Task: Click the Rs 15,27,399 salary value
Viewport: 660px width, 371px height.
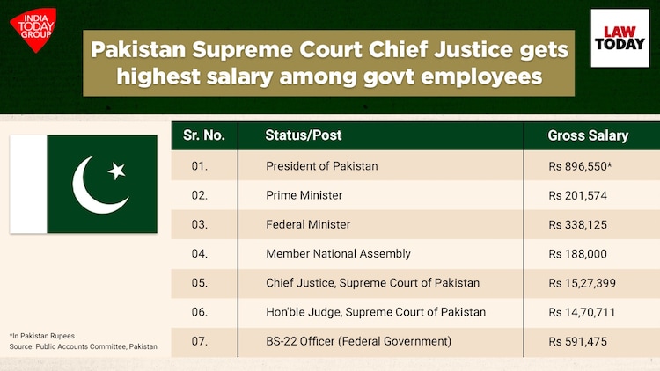Action: click(581, 283)
